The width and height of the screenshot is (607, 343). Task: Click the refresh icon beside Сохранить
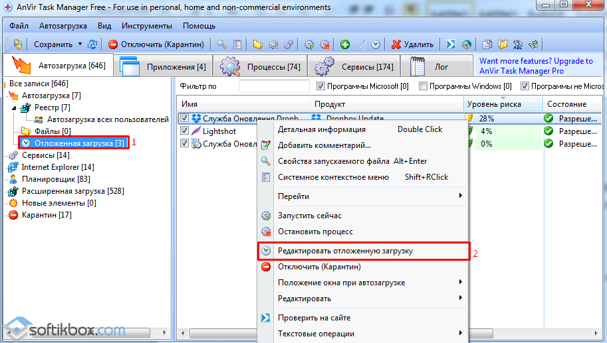point(92,44)
